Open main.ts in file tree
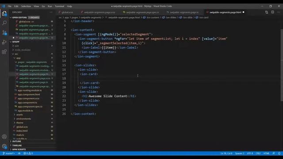The image size is (283, 159). 20,135
